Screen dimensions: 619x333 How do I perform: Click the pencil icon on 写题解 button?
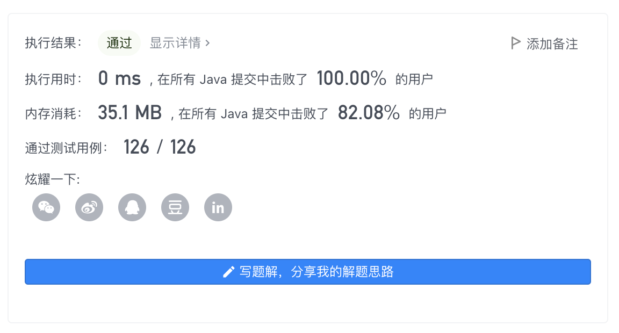tap(228, 272)
